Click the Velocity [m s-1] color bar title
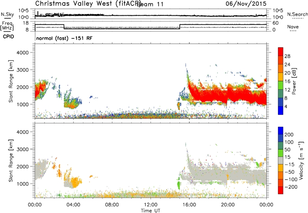 pos(301,160)
